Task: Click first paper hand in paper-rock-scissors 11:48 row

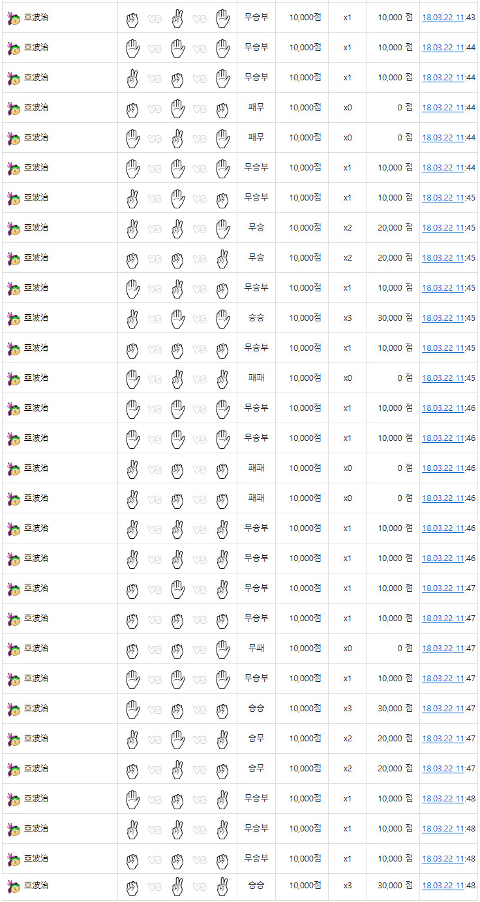Action: [132, 799]
